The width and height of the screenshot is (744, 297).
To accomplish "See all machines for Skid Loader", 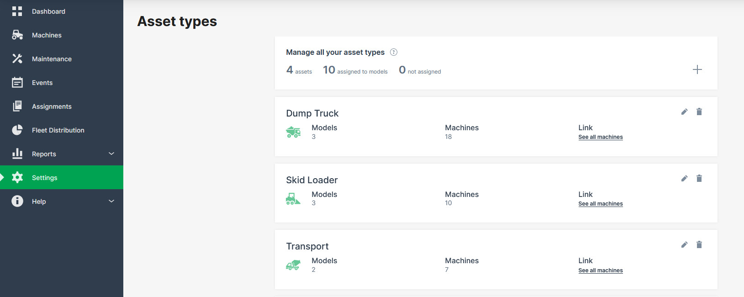I will point(600,204).
